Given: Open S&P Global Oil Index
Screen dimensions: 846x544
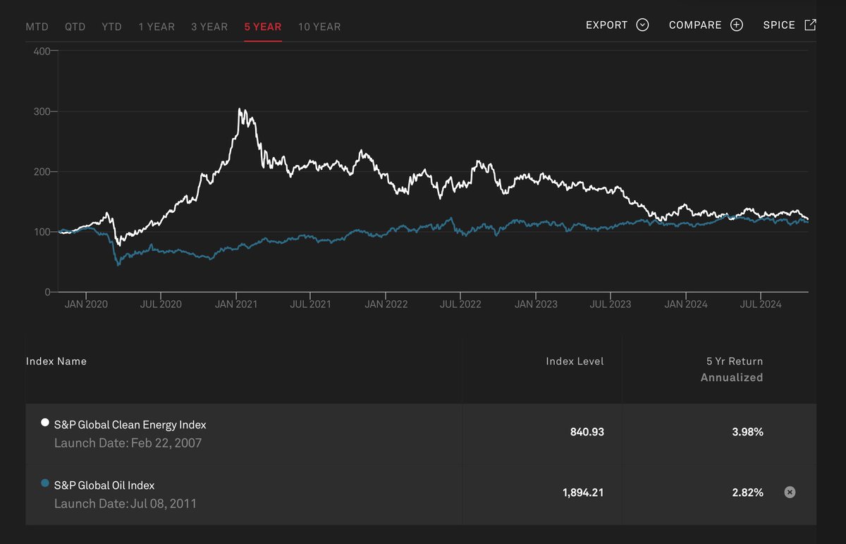Looking at the screenshot, I should pos(104,485).
